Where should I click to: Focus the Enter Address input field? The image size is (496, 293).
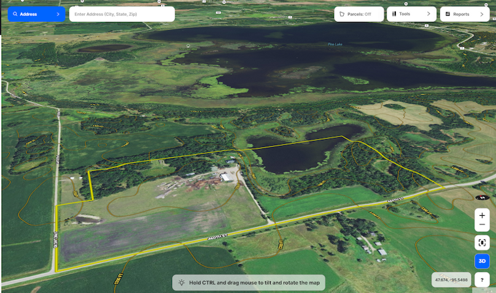122,13
